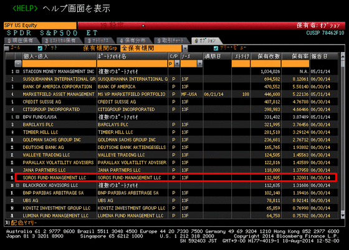The height and width of the screenshot is (250, 349).
Task: Select CITIGROUP INCORPORATED holder name
Action: pyautogui.click(x=51, y=109)
